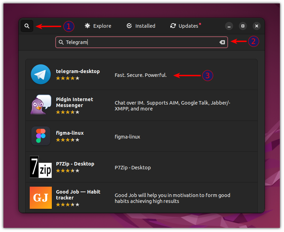Viewport: 284px width, 232px height.
Task: Click the Explore star icon
Action: 87,26
